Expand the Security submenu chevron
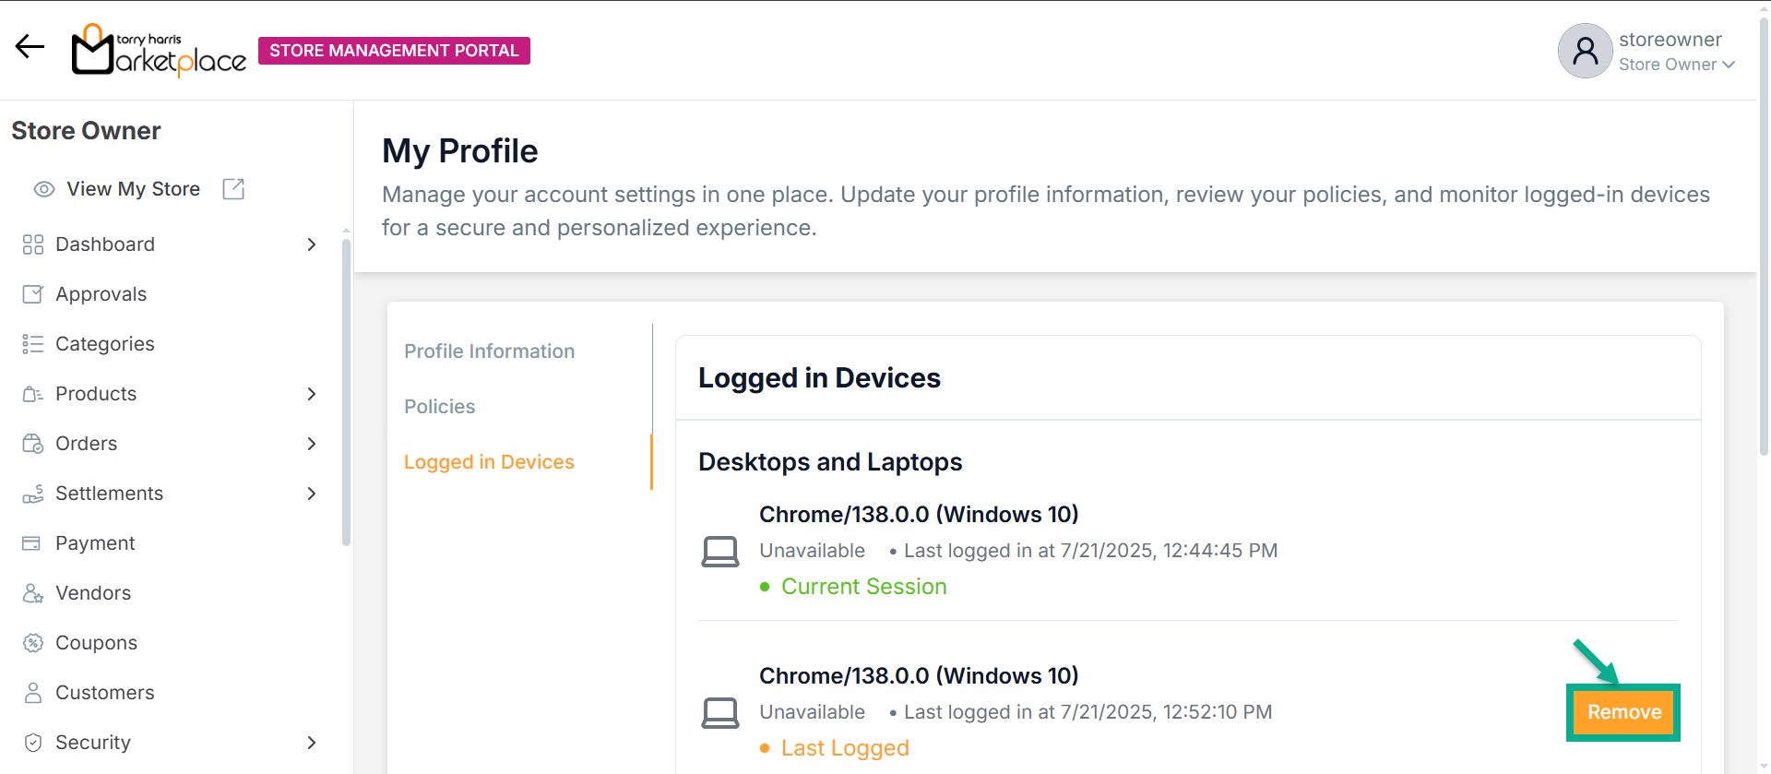The image size is (1771, 774). pos(312,743)
